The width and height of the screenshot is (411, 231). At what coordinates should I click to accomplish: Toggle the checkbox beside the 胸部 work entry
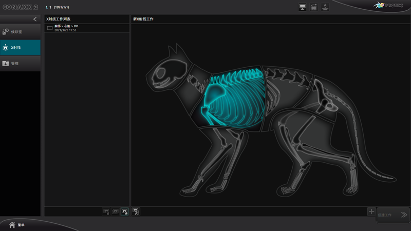[x=50, y=28]
